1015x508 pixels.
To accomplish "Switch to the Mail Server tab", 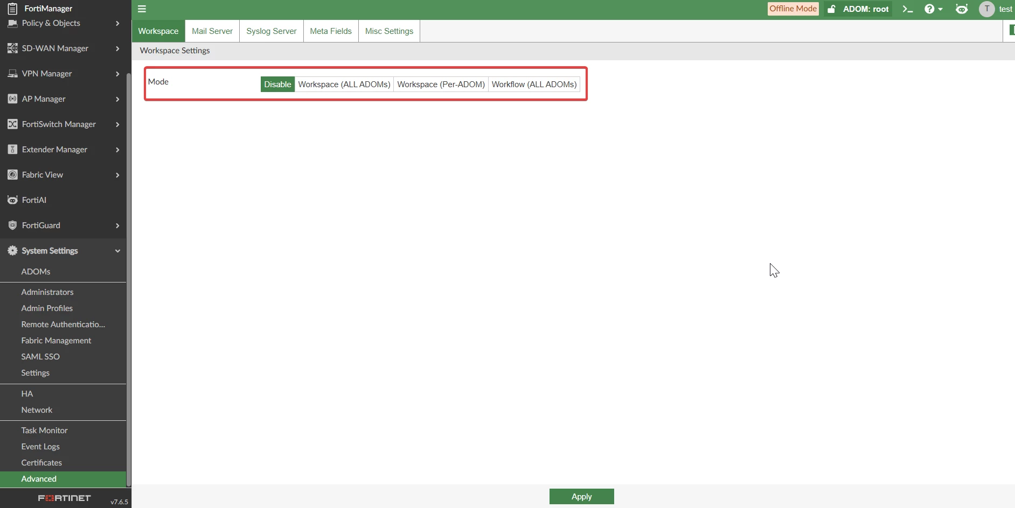I will tap(212, 31).
